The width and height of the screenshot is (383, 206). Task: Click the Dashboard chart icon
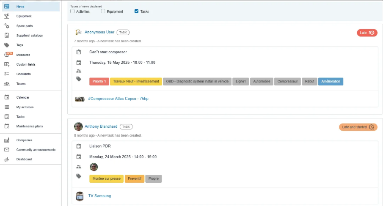pos(7,159)
